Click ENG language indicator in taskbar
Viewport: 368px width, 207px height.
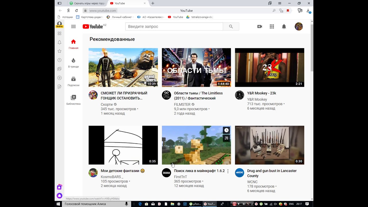pos(291,204)
